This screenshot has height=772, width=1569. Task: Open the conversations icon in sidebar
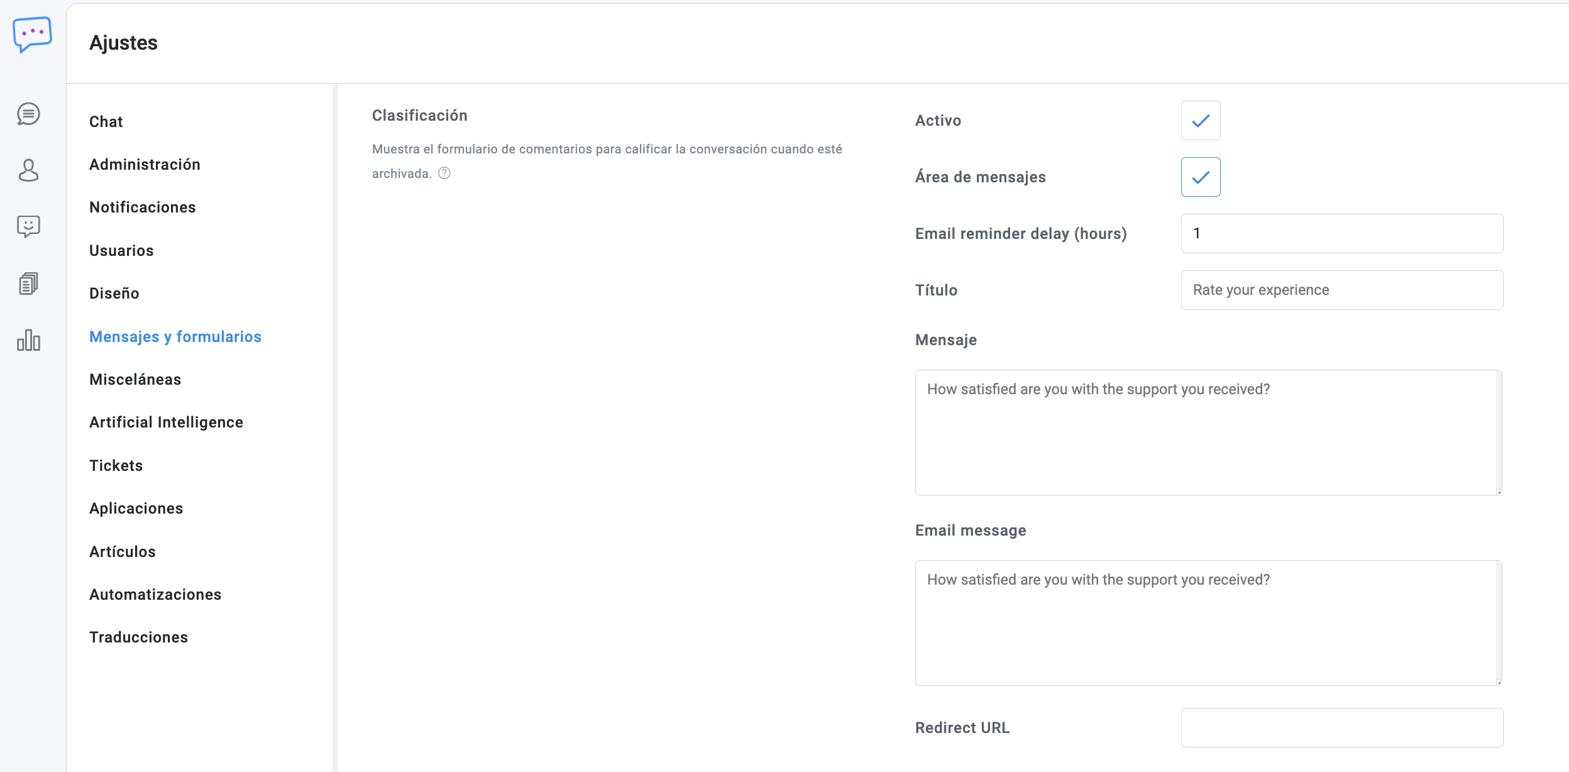click(28, 114)
